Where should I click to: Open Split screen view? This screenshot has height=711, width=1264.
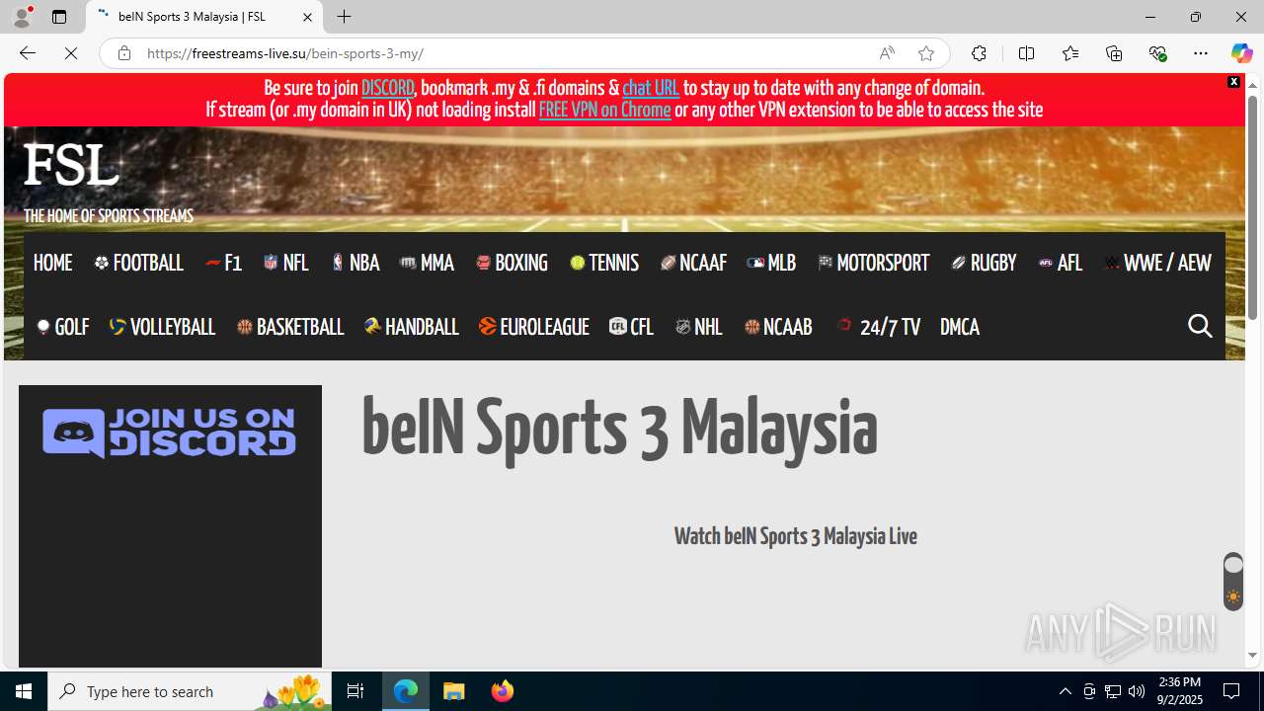1026,53
